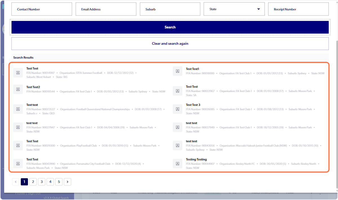Screen dimensions: 338x200
Task: Select page 5 of search results
Action: (59, 182)
